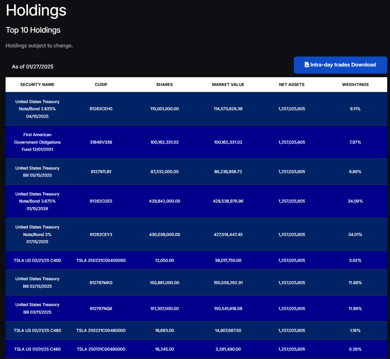Select the CUSIP column header

pos(101,84)
